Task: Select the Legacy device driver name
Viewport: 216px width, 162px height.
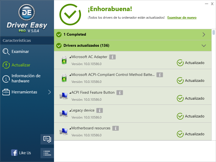Action: (x=83, y=110)
